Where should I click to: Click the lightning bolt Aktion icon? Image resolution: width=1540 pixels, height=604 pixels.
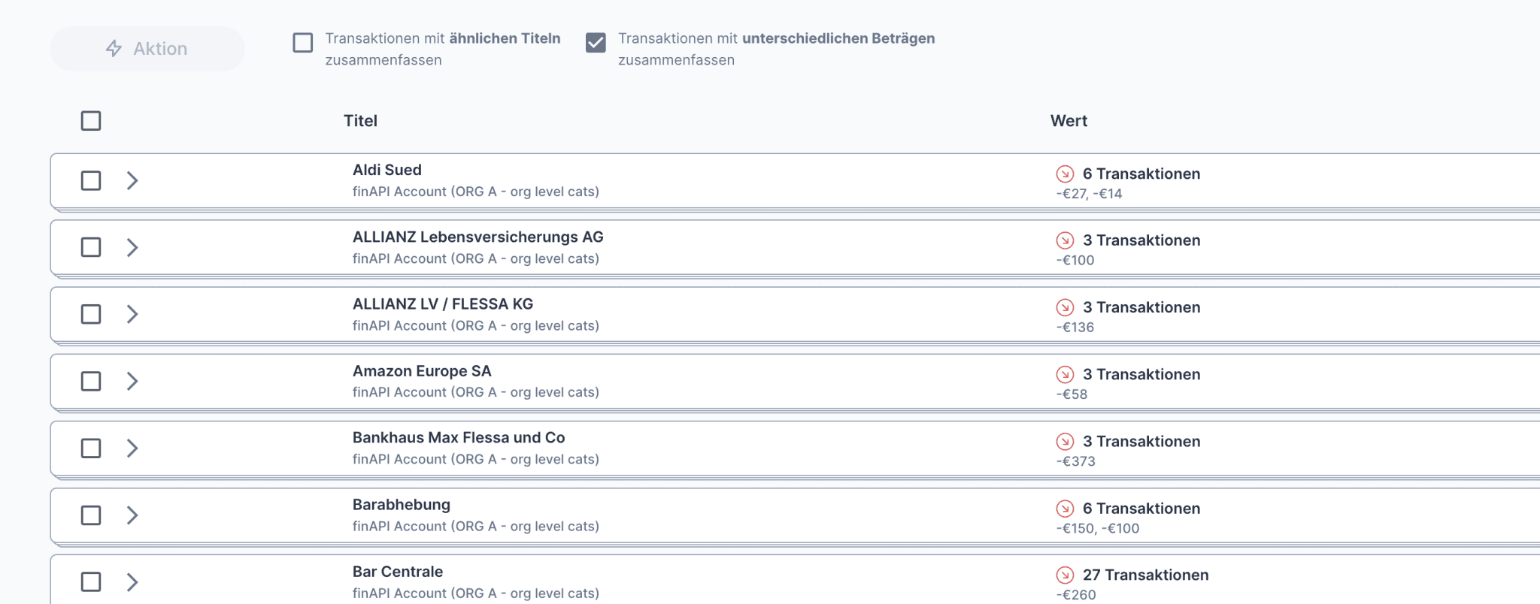(114, 49)
